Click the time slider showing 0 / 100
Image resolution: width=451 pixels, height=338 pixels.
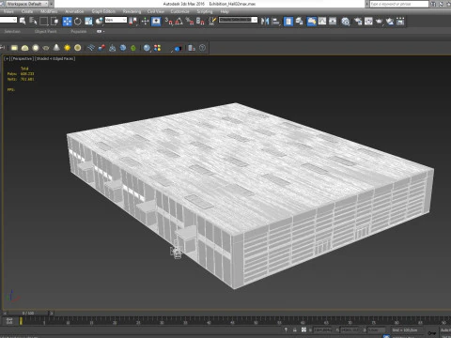28,313
